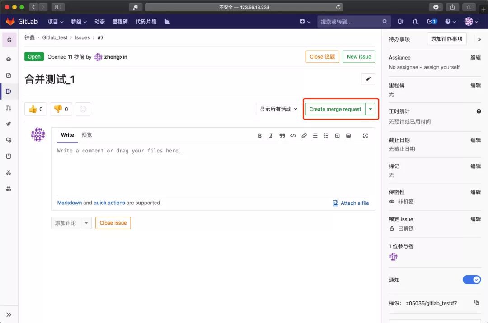Focus the 搜索或转到 search field
The image size is (488, 323).
point(354,22)
